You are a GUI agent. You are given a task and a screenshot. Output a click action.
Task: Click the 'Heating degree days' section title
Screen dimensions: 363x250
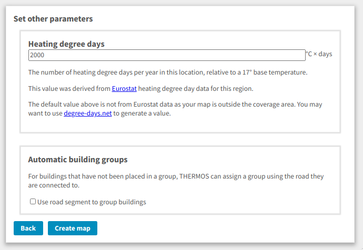click(66, 44)
